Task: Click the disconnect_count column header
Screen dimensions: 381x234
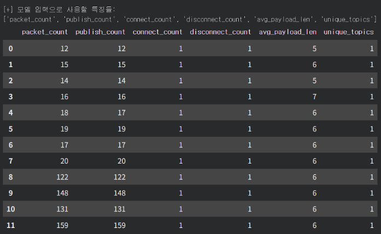Action: (x=220, y=32)
